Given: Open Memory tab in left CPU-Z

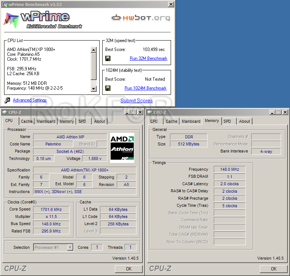Looking at the screenshot, I should click(67, 121).
